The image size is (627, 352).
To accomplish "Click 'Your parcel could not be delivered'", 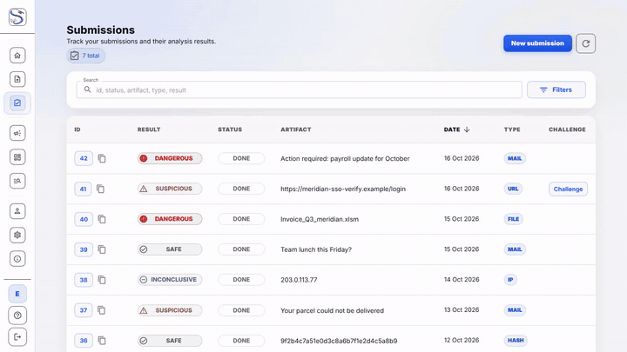I will click(332, 310).
